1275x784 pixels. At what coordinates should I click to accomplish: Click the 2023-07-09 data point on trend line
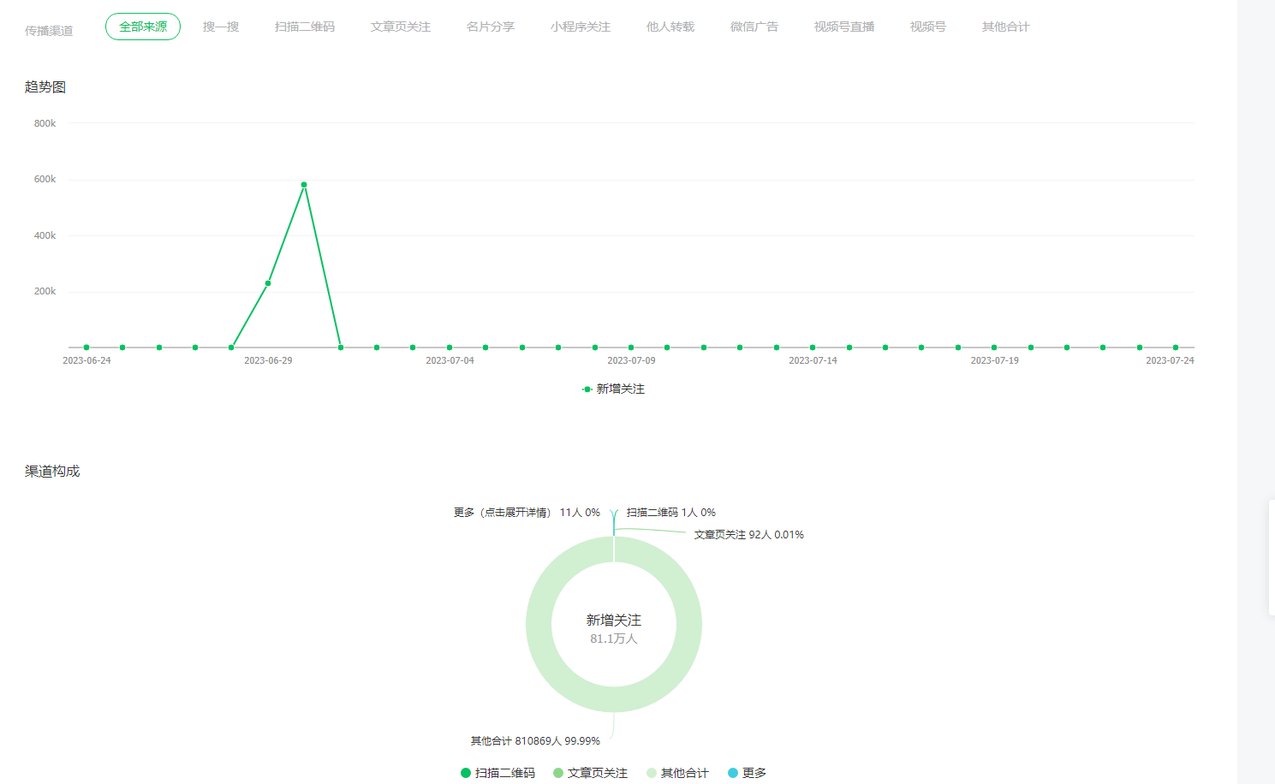(x=631, y=347)
